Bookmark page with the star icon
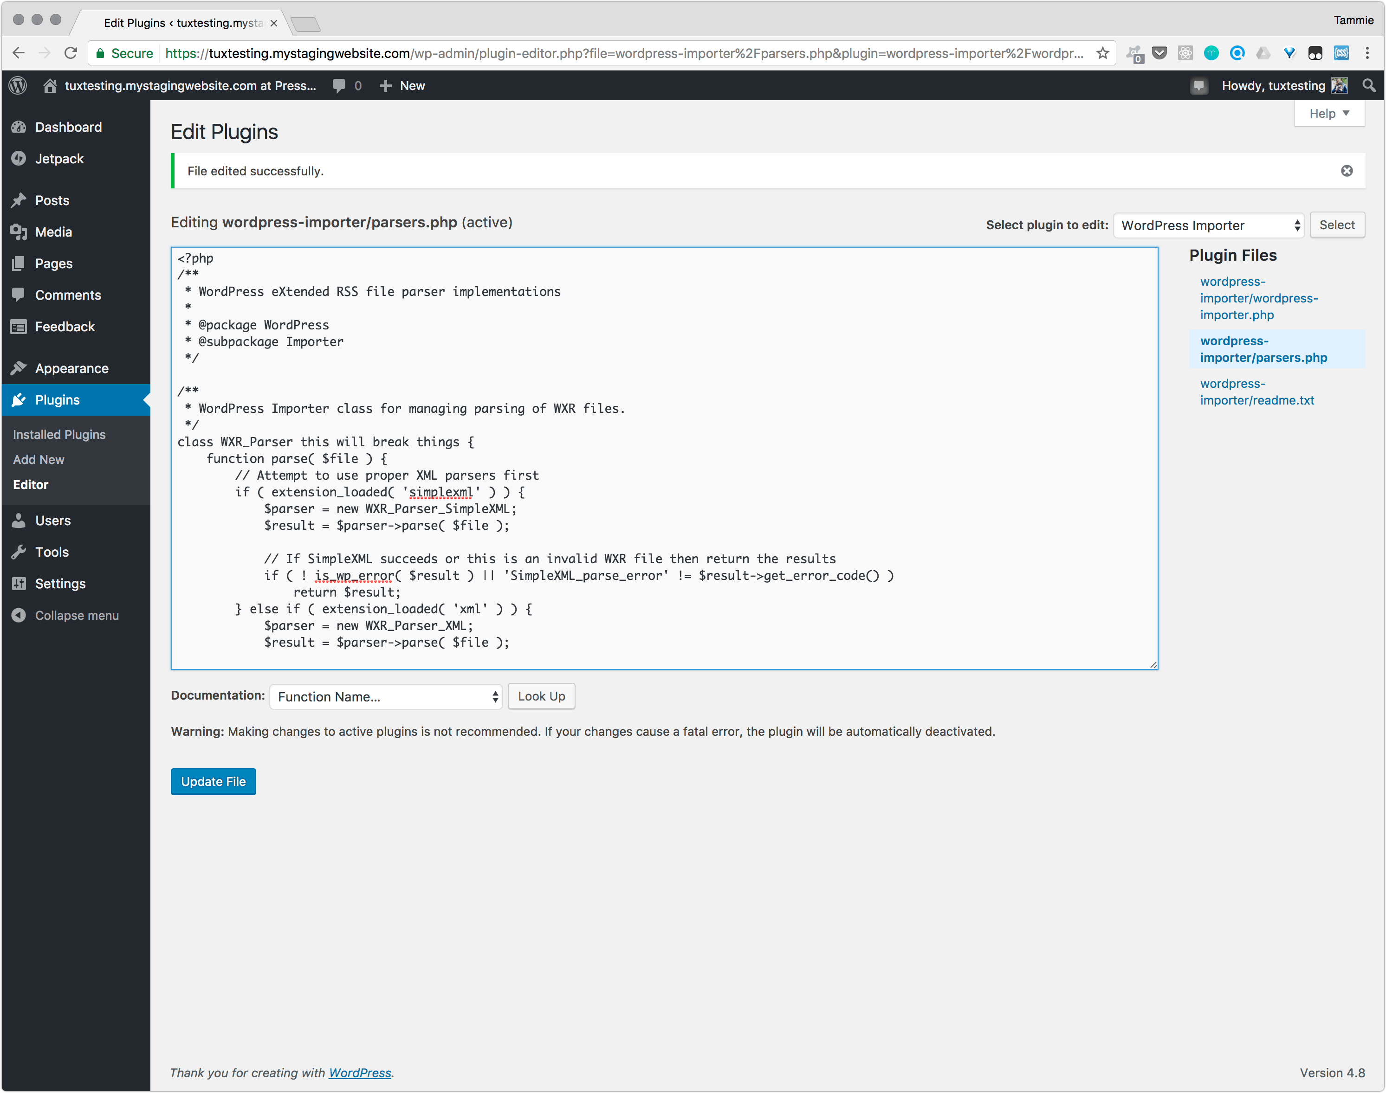 click(x=1102, y=53)
